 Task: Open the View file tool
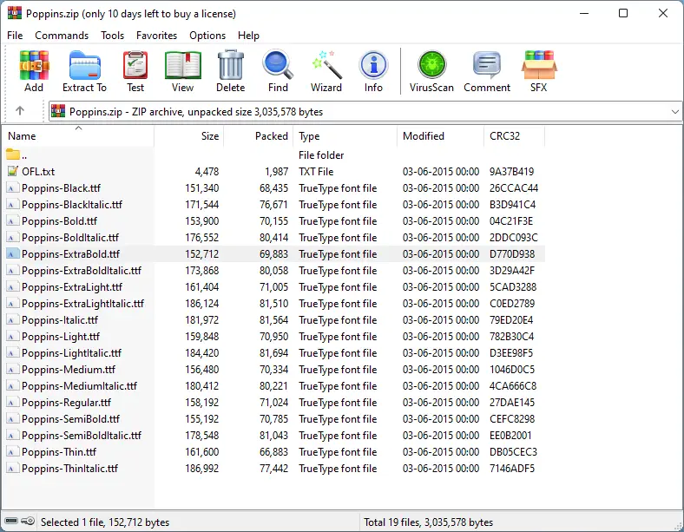pyautogui.click(x=183, y=65)
